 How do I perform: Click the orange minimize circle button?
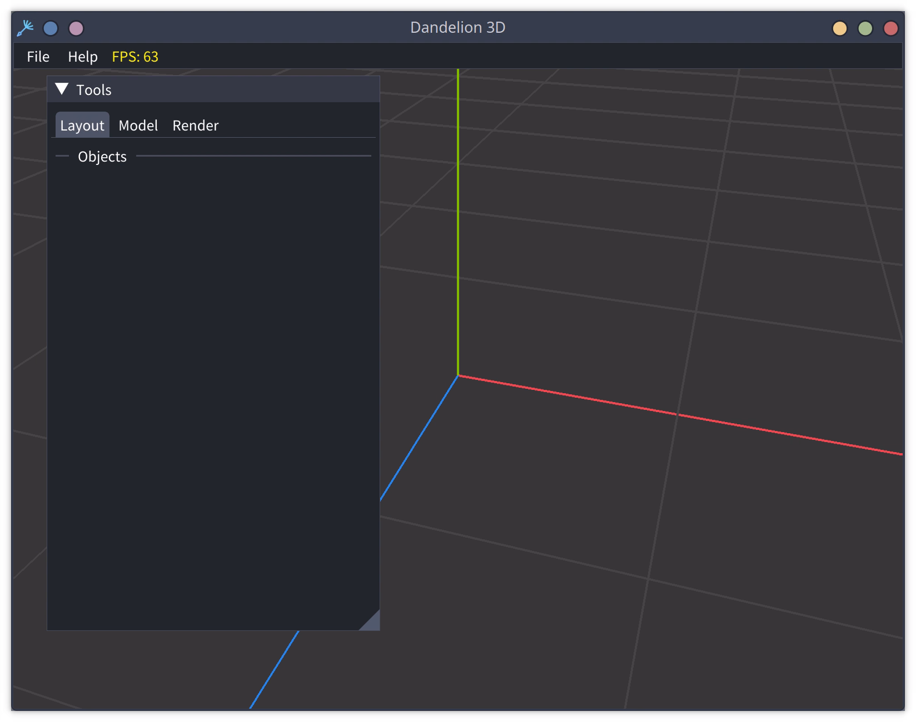[x=840, y=28]
